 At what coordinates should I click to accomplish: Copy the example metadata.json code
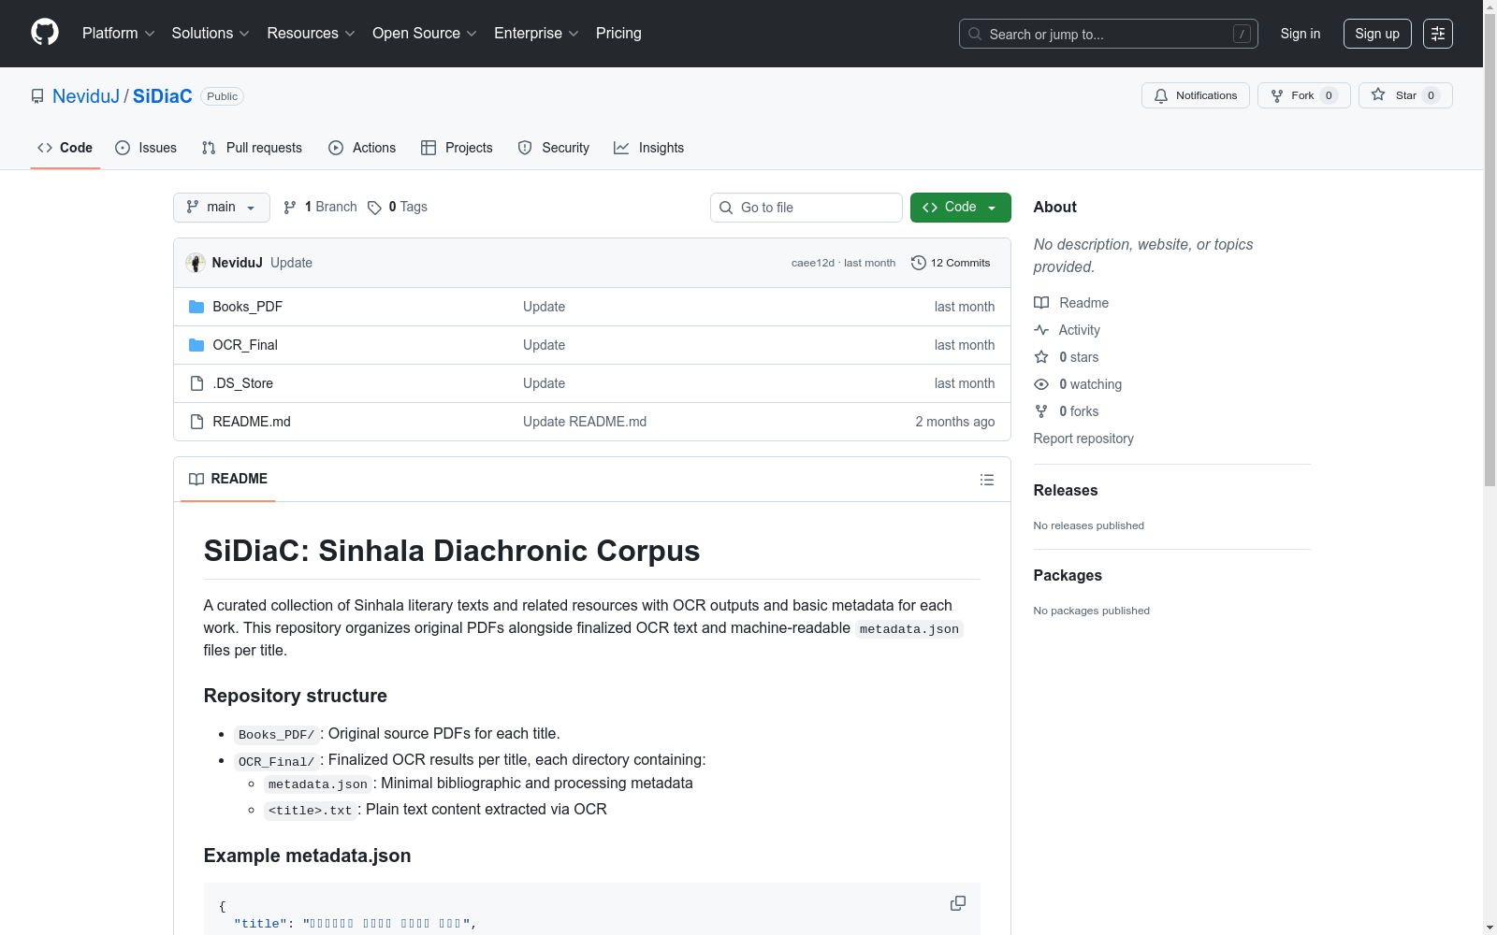pyautogui.click(x=958, y=903)
